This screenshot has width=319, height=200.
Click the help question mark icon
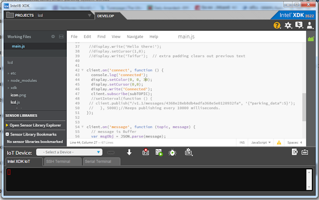(277, 25)
